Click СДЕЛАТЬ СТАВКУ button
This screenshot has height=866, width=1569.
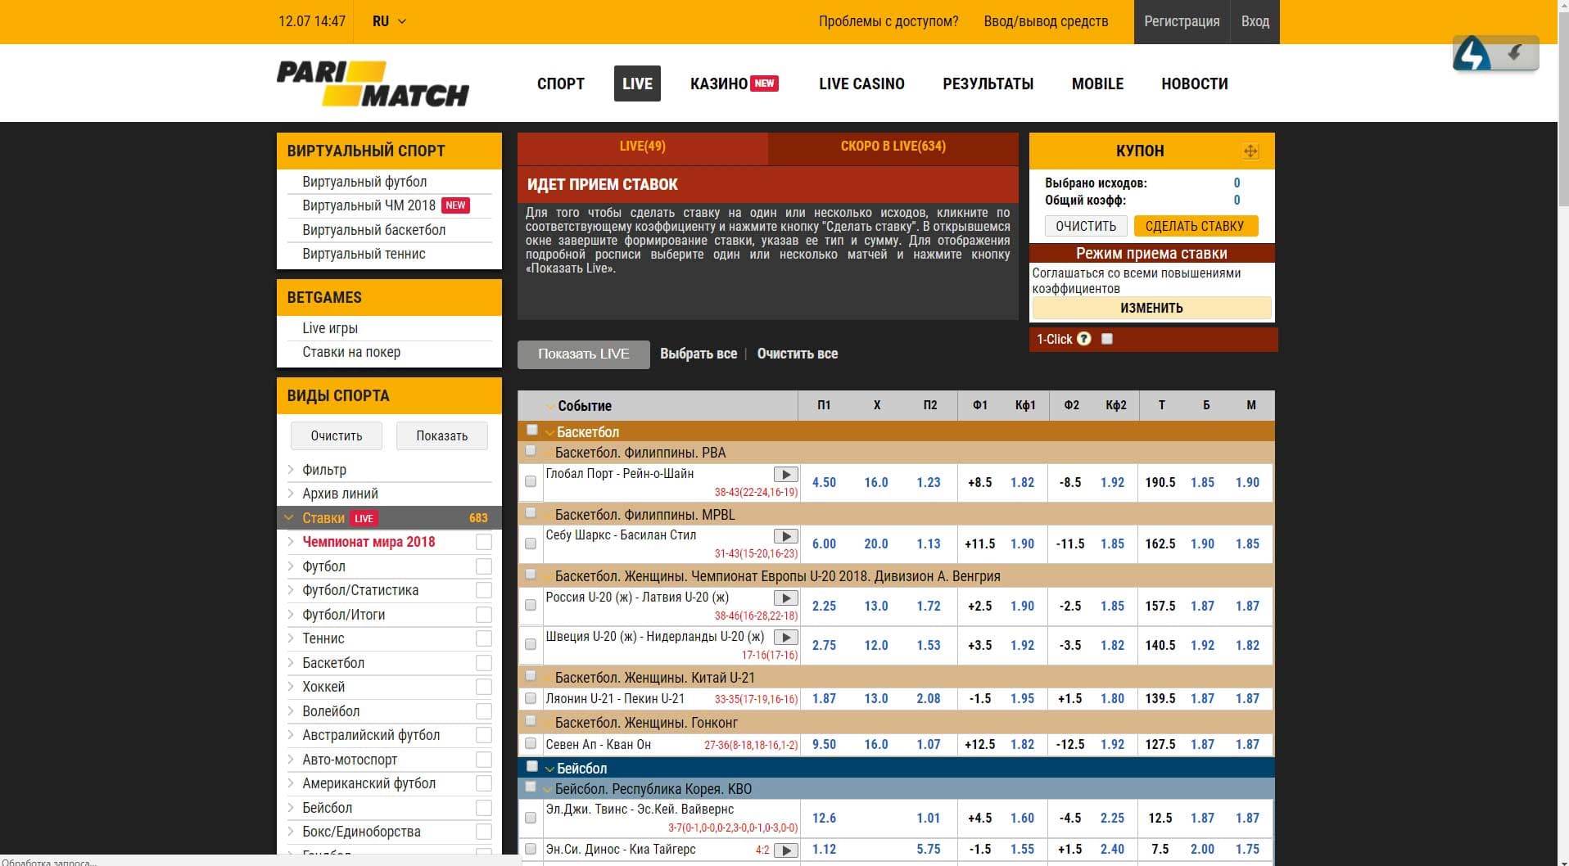(x=1195, y=226)
